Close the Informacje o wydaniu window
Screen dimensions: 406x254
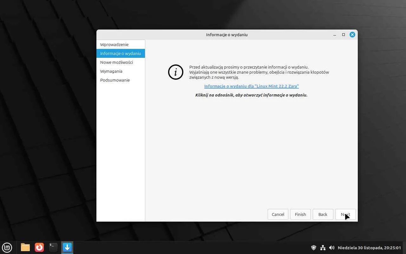pyautogui.click(x=352, y=35)
